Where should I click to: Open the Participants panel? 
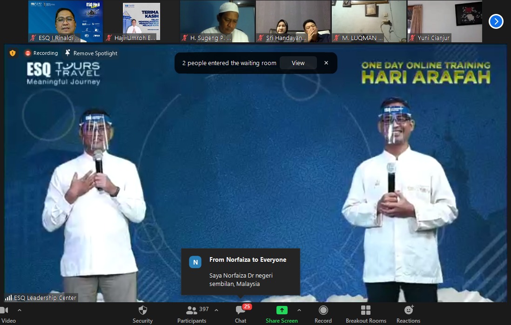click(192, 314)
